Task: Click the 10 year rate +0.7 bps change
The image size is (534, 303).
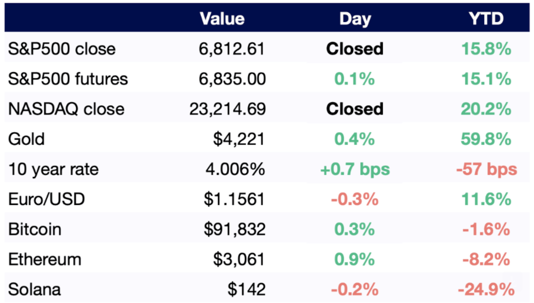Action: 355,169
